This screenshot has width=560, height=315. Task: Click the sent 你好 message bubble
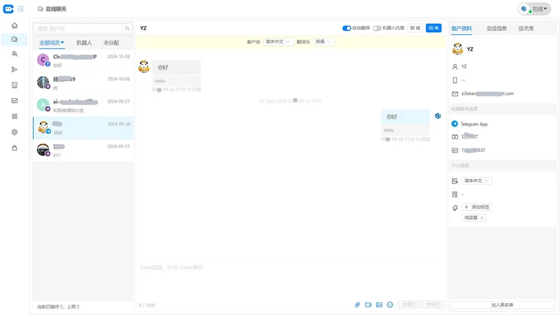coord(405,117)
